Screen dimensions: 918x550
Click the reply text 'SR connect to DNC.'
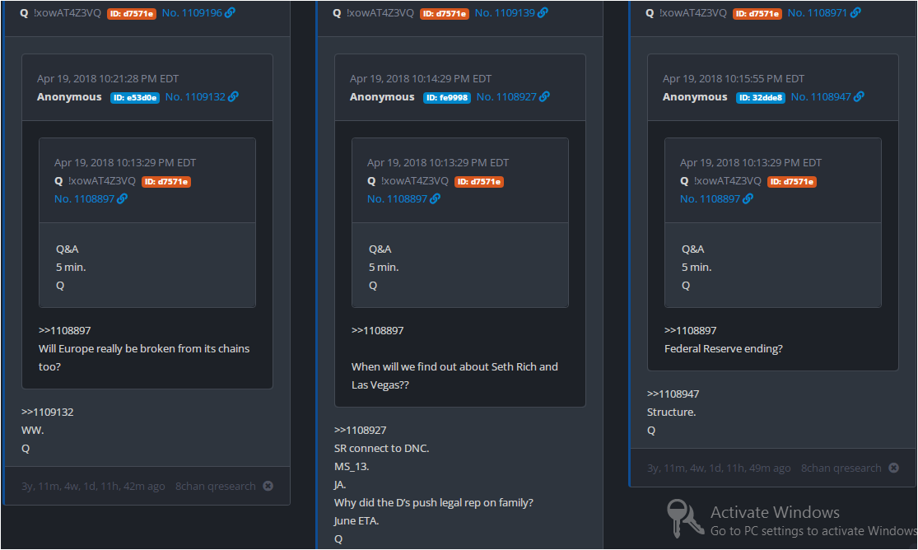pyautogui.click(x=382, y=448)
